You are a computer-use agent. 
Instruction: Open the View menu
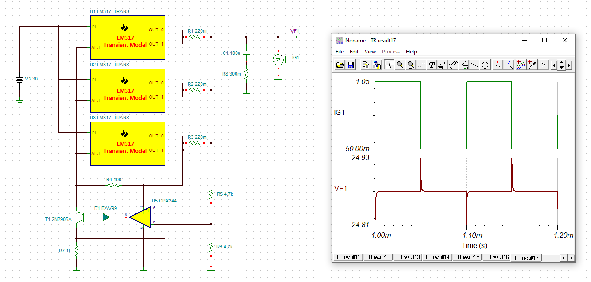point(371,52)
